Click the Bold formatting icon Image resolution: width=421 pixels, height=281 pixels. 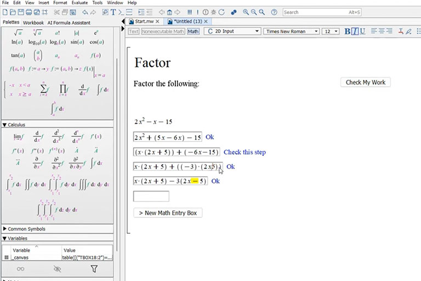[x=348, y=31]
